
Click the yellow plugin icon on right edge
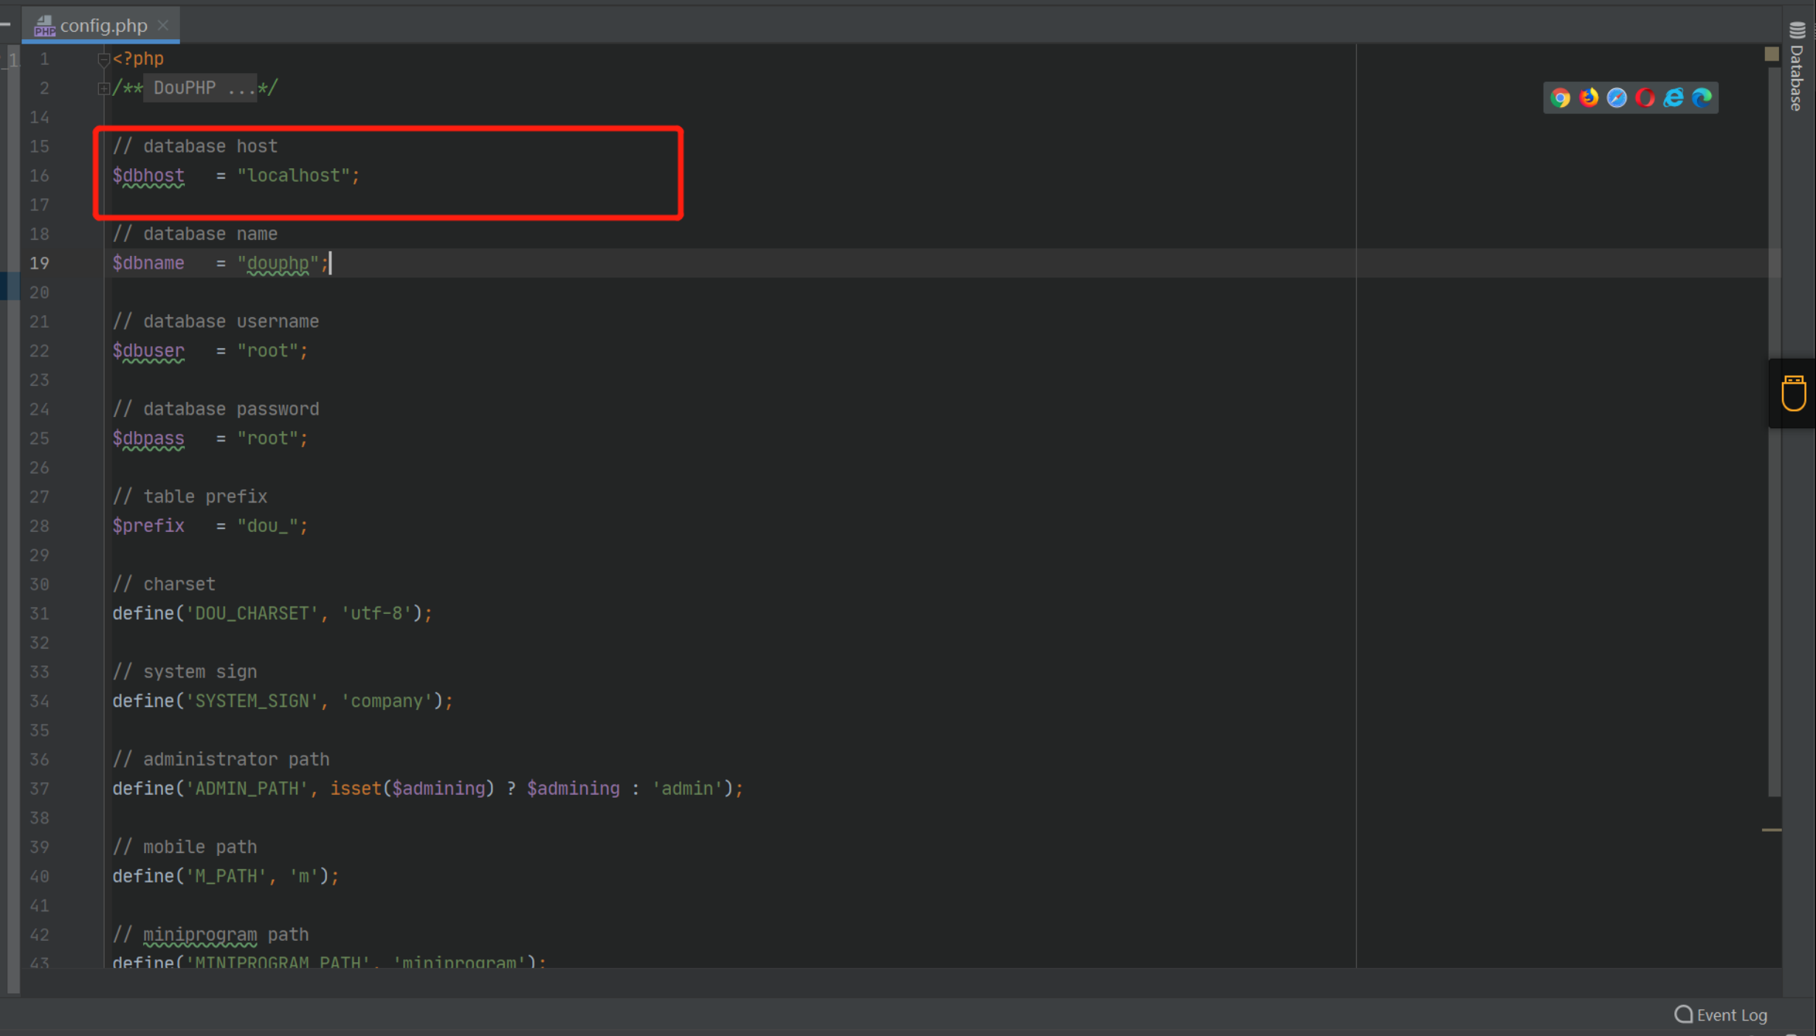point(1793,393)
